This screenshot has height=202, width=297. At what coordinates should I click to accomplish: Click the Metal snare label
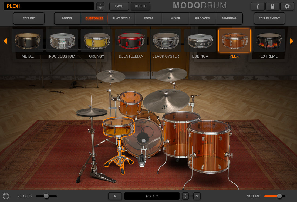[28, 56]
